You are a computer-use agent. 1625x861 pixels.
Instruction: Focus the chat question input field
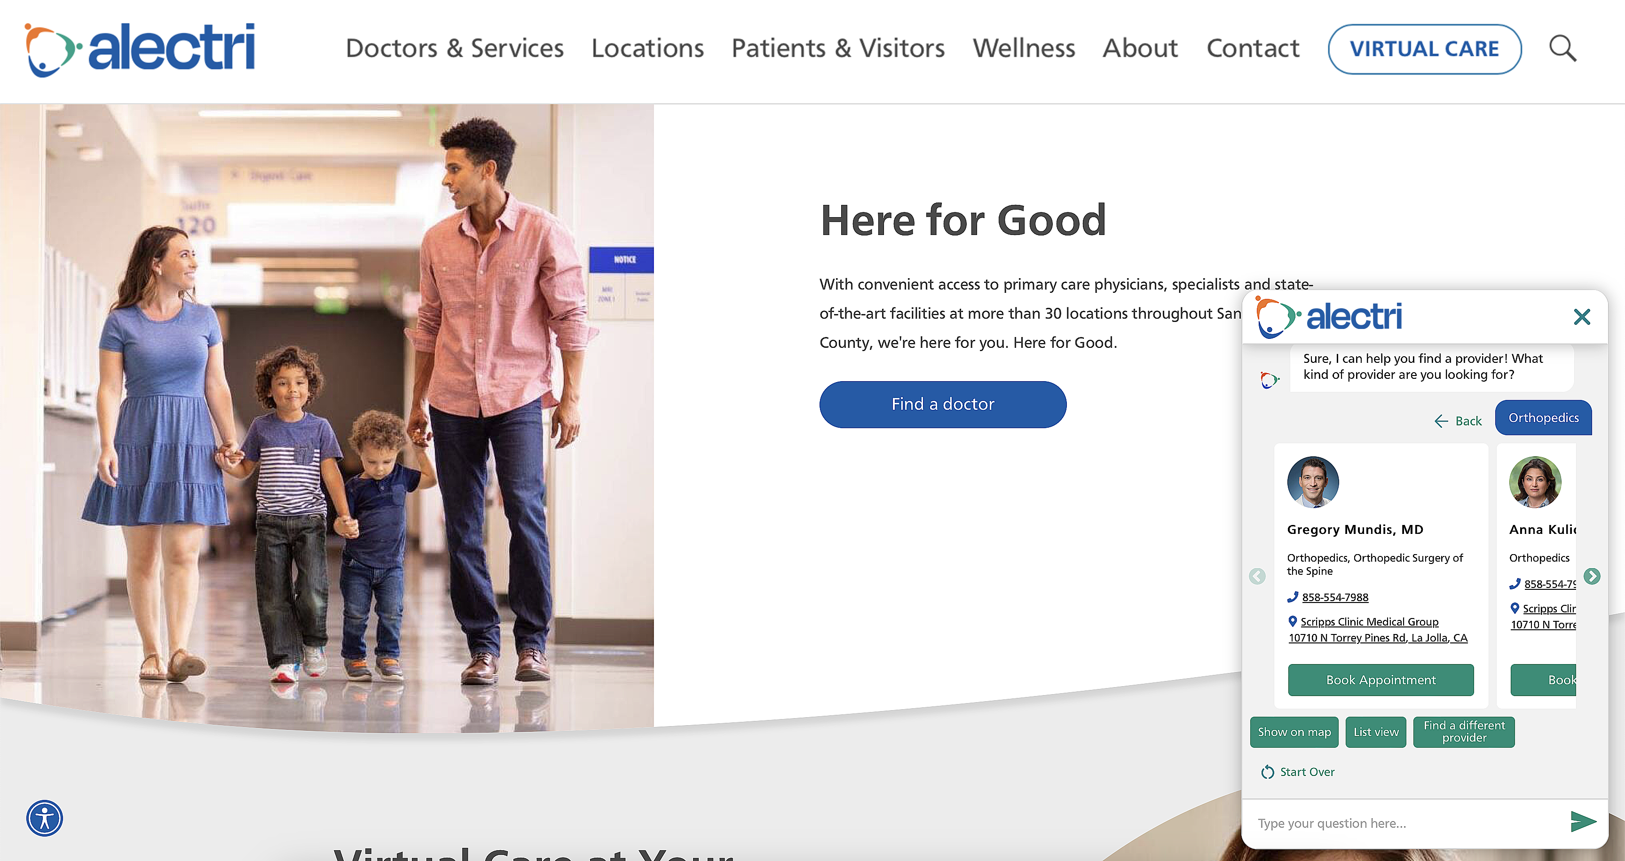tap(1407, 823)
